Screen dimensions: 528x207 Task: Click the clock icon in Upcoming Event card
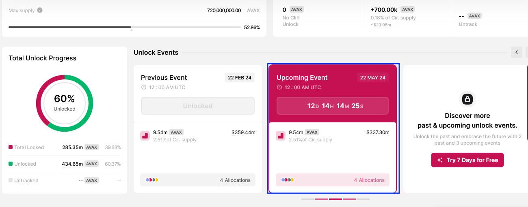click(279, 87)
